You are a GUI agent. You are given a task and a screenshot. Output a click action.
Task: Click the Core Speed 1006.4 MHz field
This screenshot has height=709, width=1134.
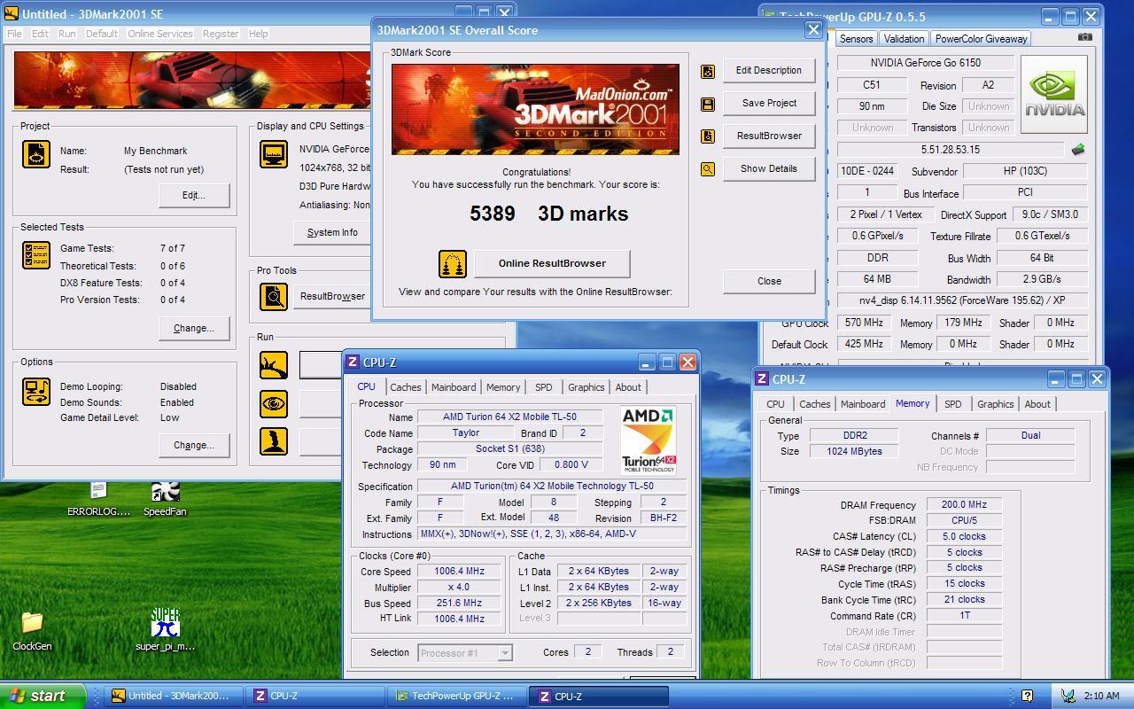459,572
